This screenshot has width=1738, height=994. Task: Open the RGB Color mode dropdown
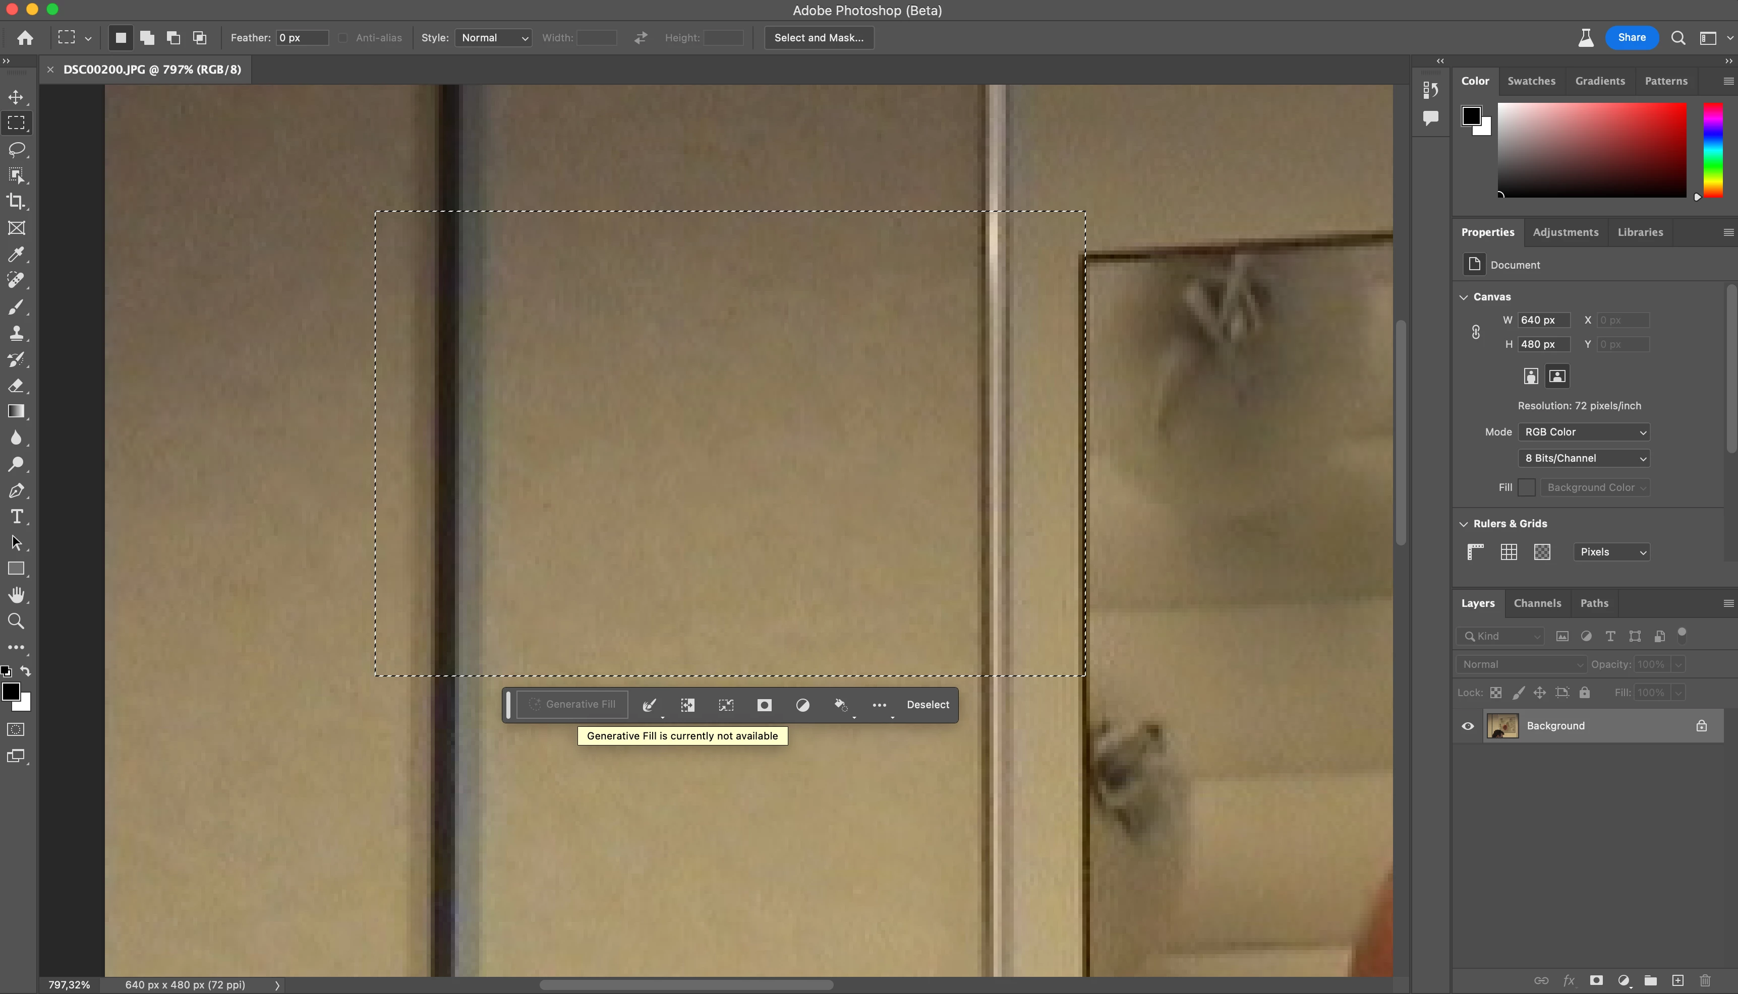[x=1584, y=431]
